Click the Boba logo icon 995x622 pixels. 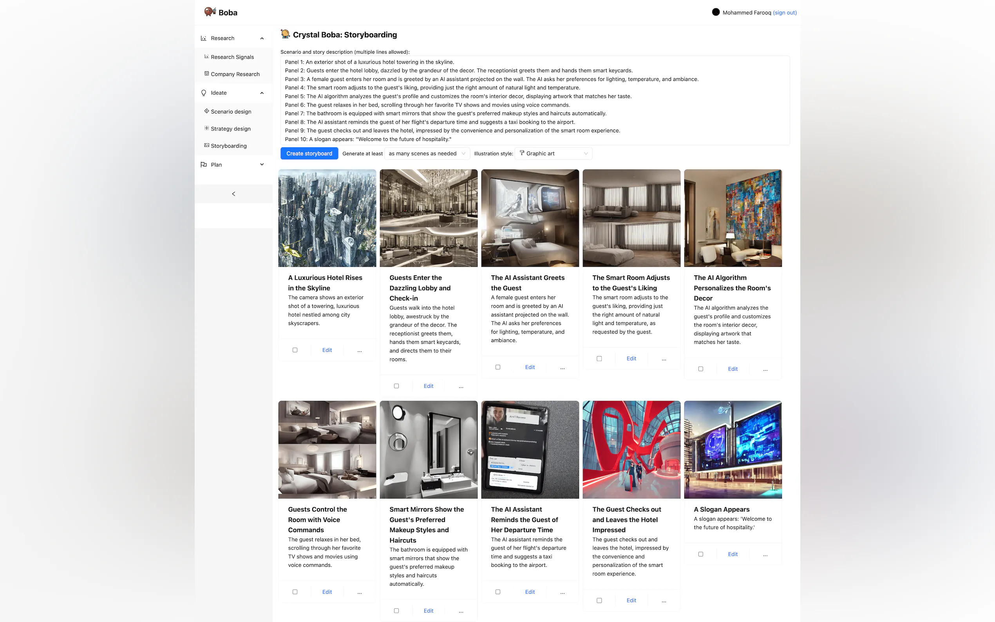tap(210, 12)
